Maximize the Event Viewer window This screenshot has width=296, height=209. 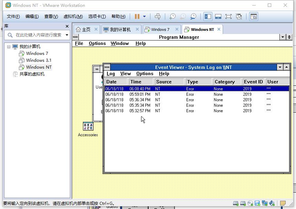tap(287, 67)
